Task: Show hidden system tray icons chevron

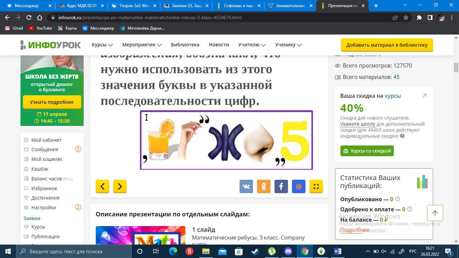Action: pos(368,251)
